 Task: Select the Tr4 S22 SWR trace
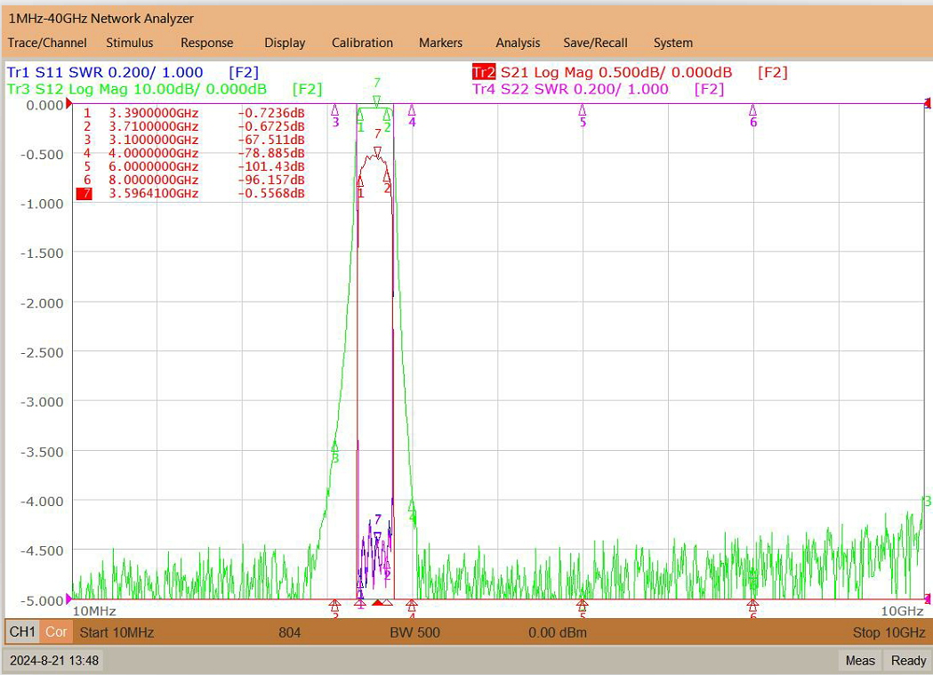(x=570, y=89)
